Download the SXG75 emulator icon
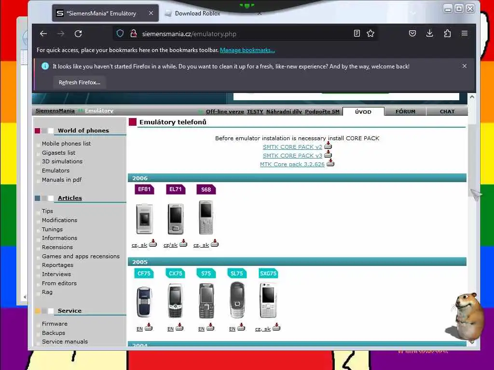This screenshot has height=370, width=494. pos(276,327)
